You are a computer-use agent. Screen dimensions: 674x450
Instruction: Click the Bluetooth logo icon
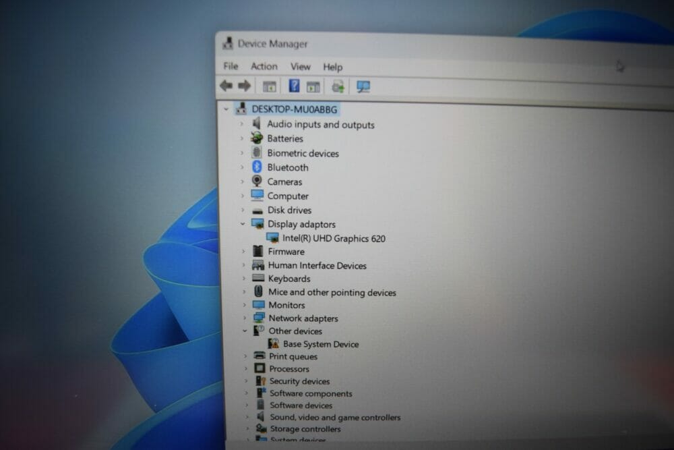(257, 167)
